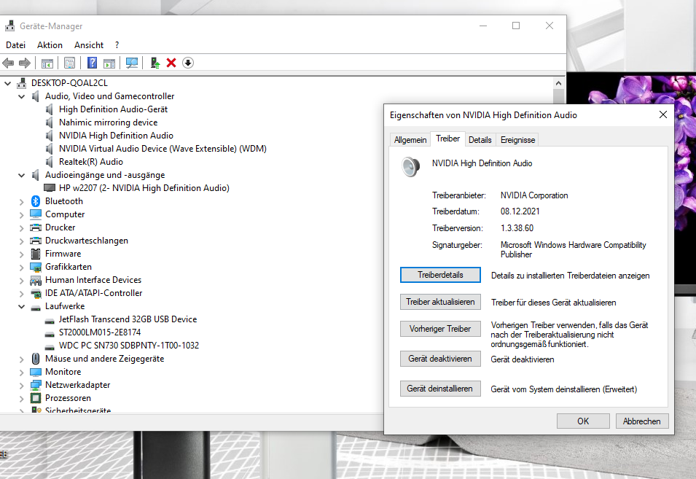Viewport: 696px width, 479px height.
Task: Select HP w2207 audio output entry
Action: tap(144, 188)
